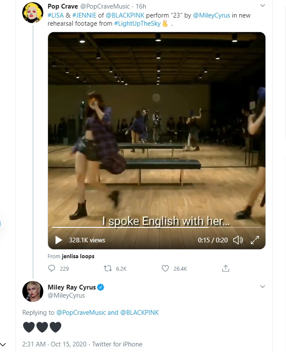
Task: Open the Miley Cyrus tweet options chevron
Action: point(262,286)
